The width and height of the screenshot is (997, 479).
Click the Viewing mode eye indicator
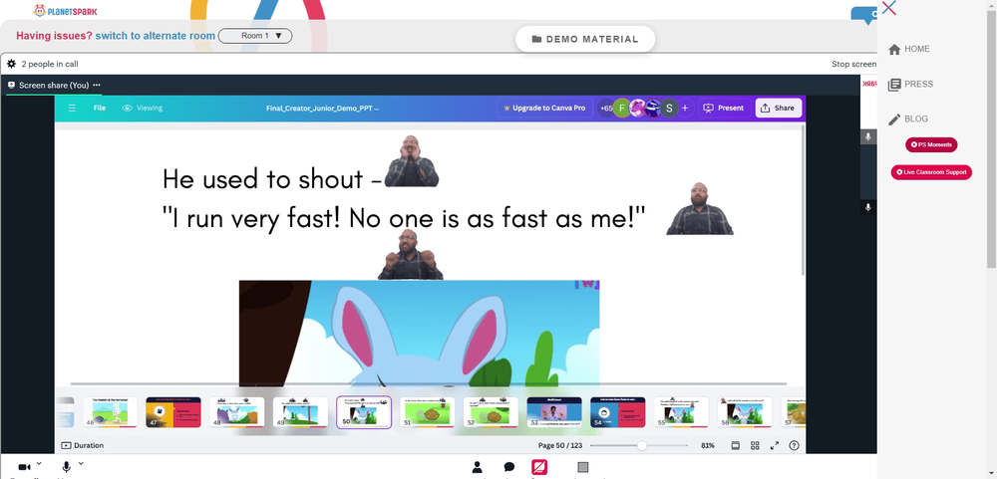pyautogui.click(x=143, y=108)
